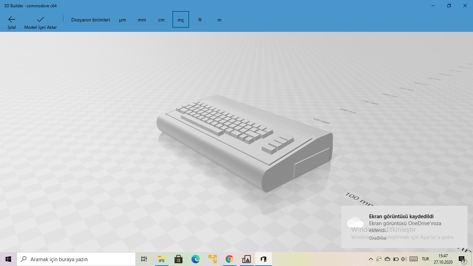473x266 pixels.
Task: Select inç as file units
Action: click(x=181, y=20)
